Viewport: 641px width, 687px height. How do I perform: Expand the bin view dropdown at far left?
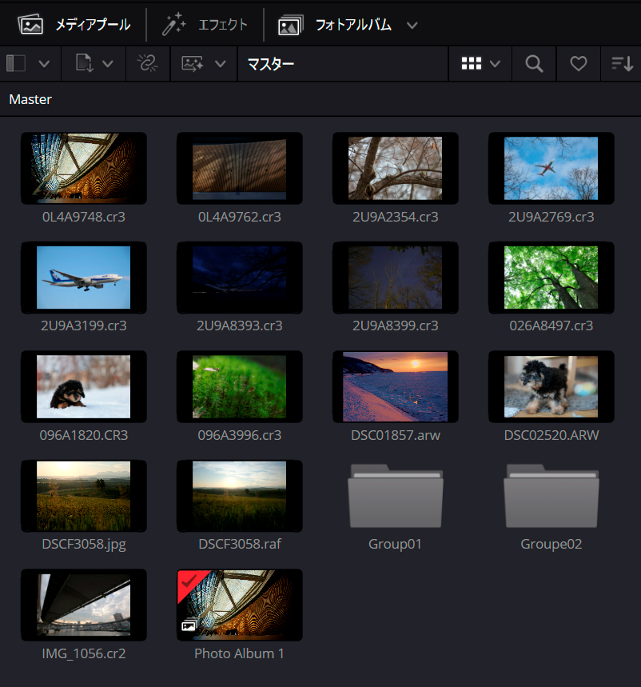point(45,62)
